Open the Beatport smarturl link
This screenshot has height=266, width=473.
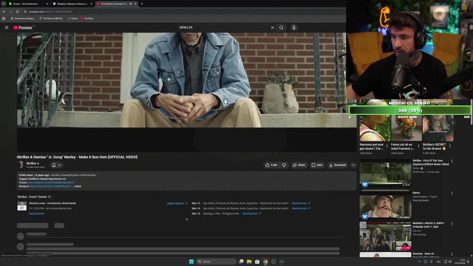[x=51, y=186]
